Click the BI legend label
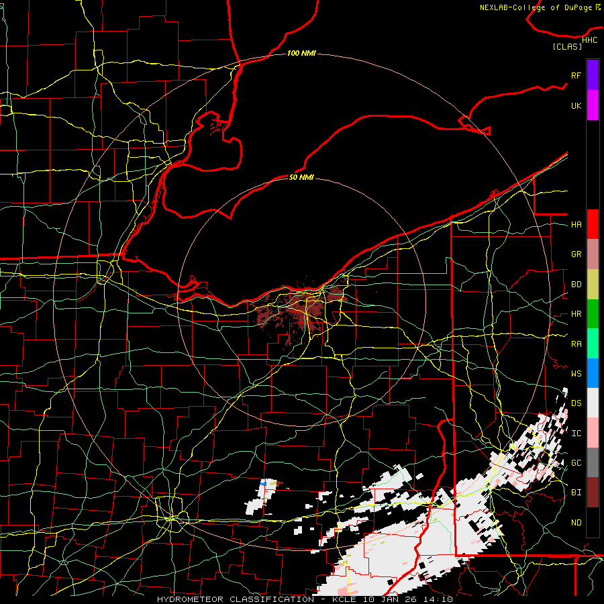The width and height of the screenshot is (604, 604). [576, 493]
